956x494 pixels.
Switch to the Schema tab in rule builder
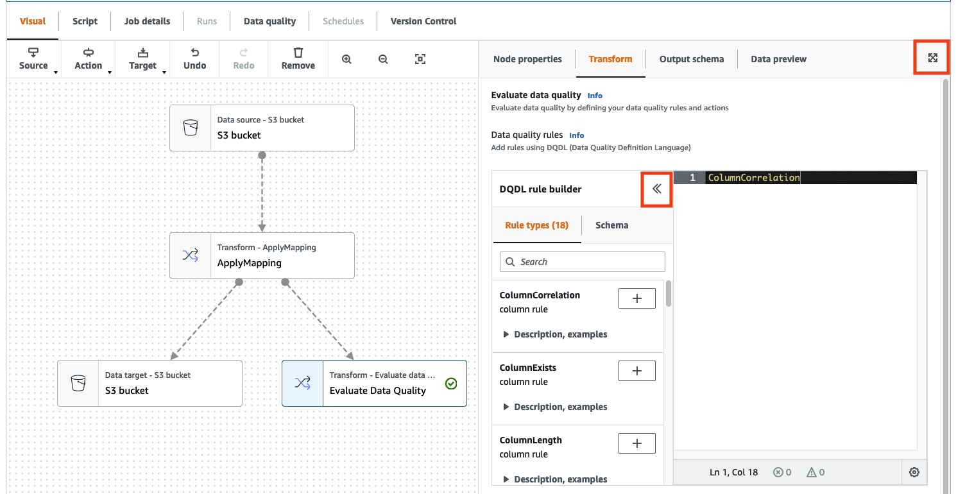click(611, 225)
